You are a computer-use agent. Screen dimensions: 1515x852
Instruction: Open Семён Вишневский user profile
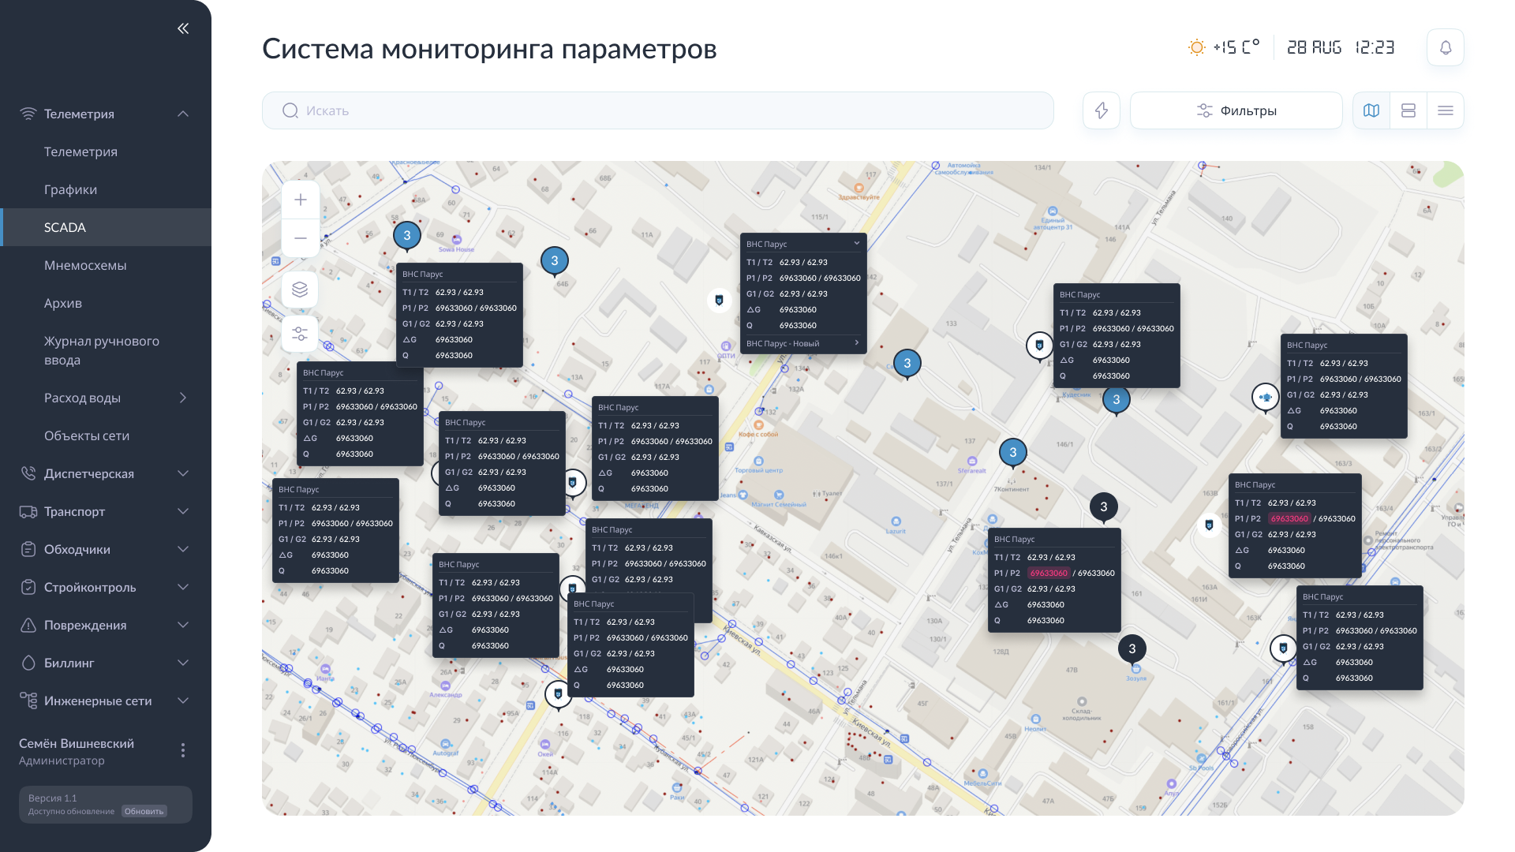tap(77, 751)
